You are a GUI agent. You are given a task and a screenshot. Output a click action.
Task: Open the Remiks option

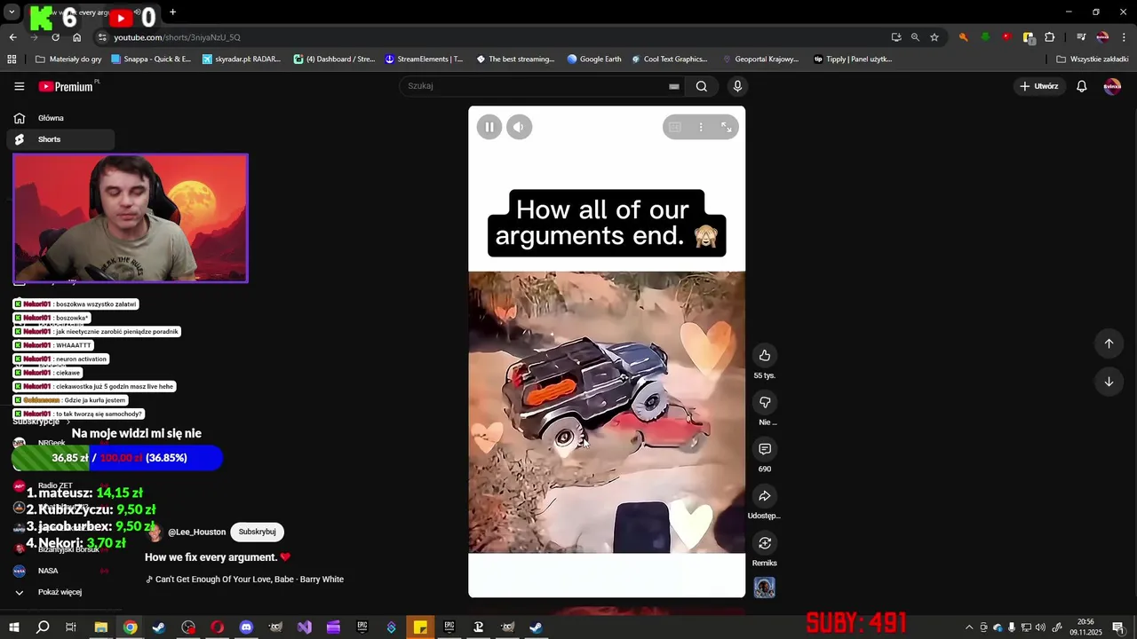(764, 543)
